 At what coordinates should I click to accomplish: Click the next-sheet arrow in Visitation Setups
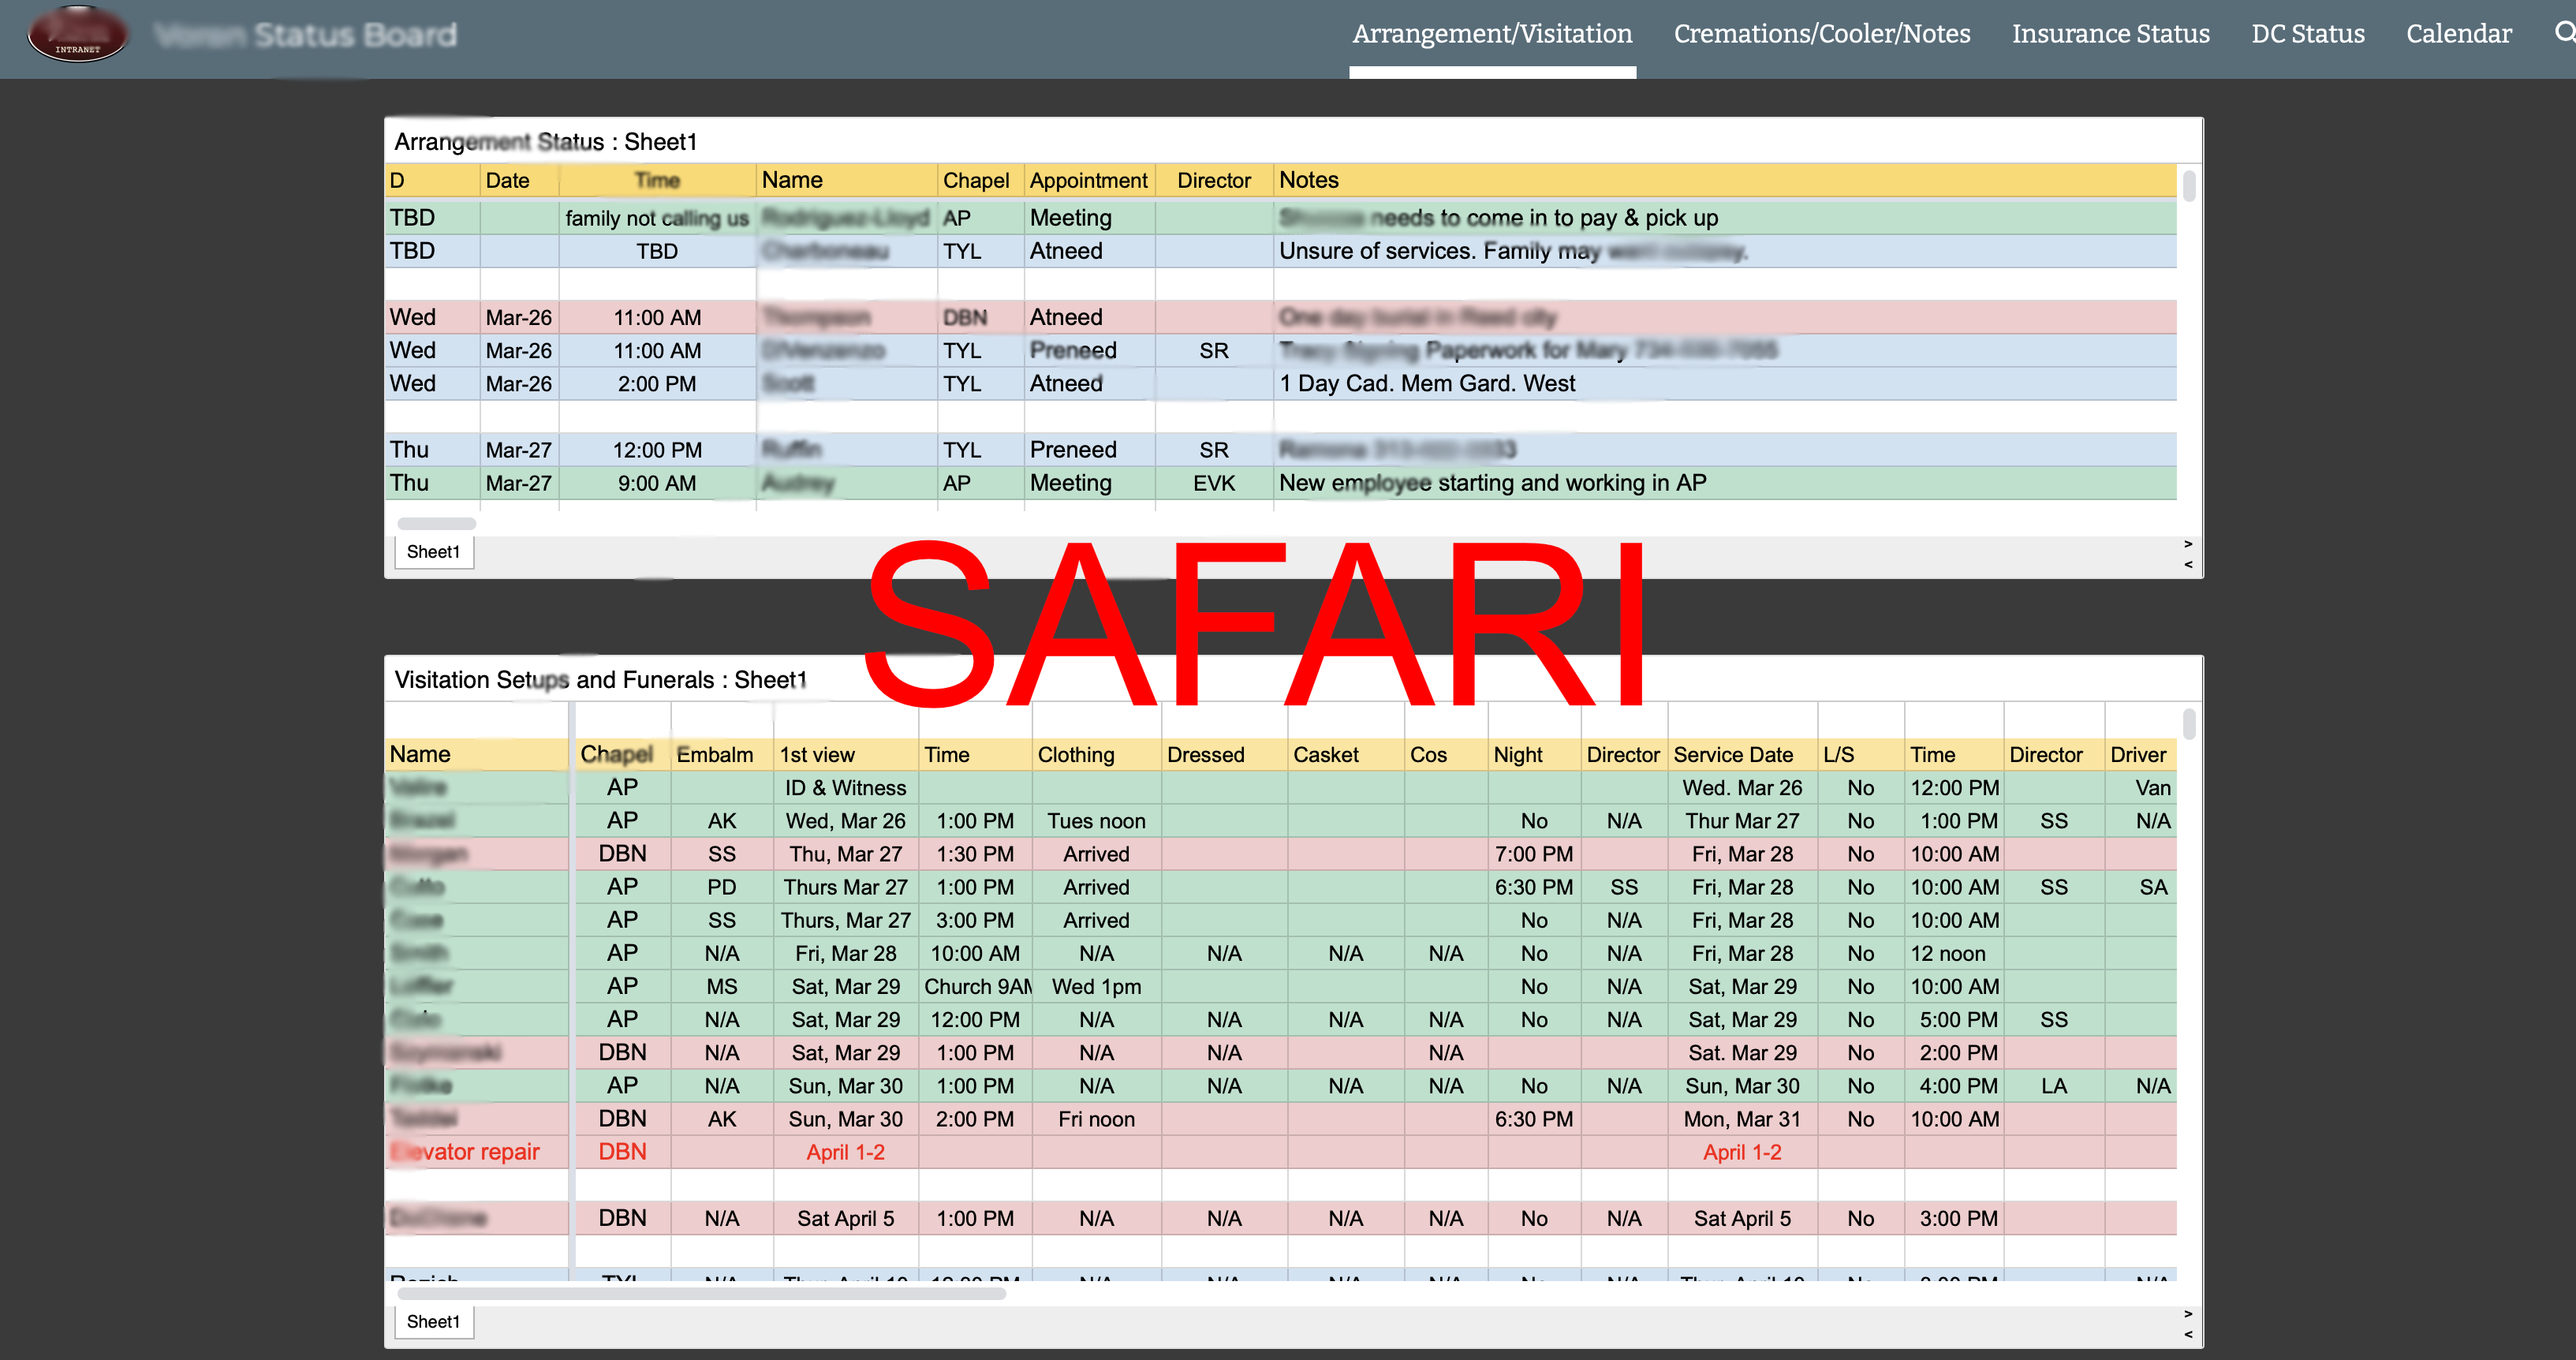pos(2188,1314)
